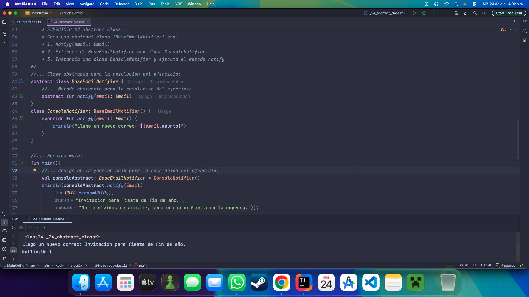This screenshot has height=297, width=529.
Task: Click the Start Free Trial button
Action: [509, 13]
